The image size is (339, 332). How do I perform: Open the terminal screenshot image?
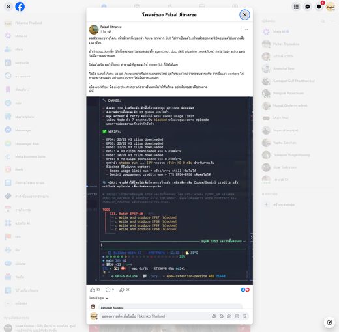(x=169, y=191)
